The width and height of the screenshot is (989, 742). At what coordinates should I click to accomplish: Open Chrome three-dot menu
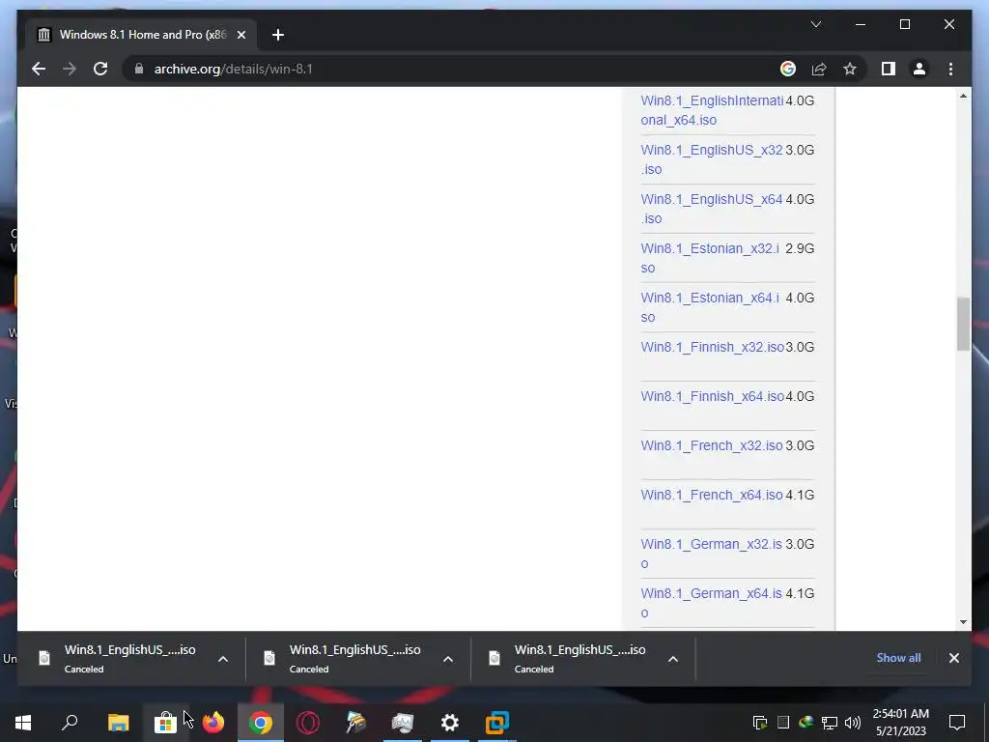click(950, 69)
